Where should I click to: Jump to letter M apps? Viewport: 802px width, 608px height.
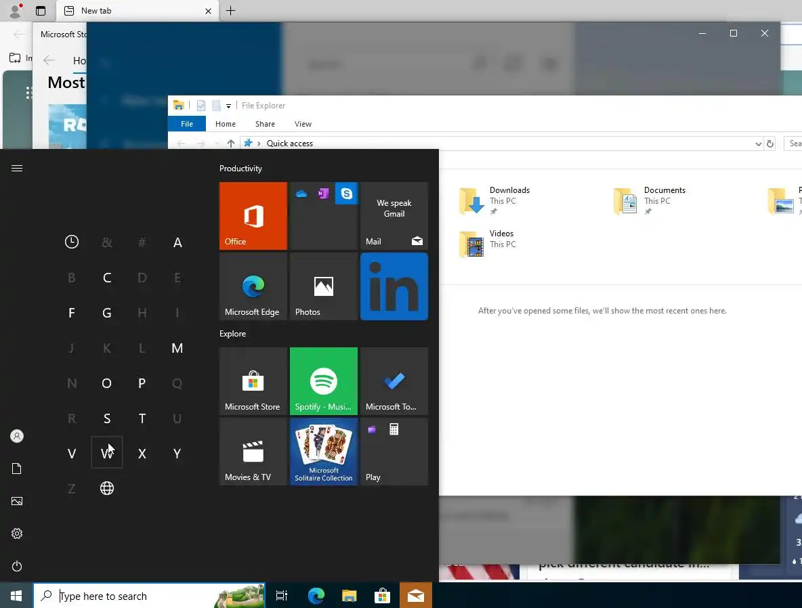pyautogui.click(x=177, y=348)
